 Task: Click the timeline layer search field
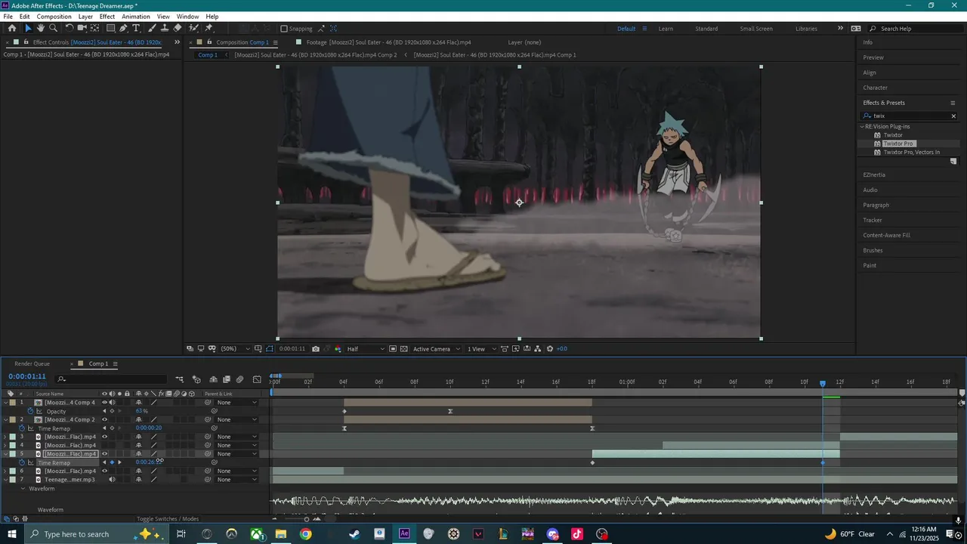coord(112,379)
